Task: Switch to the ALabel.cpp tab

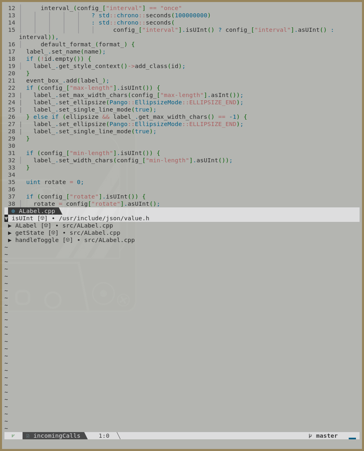Action: (36, 211)
